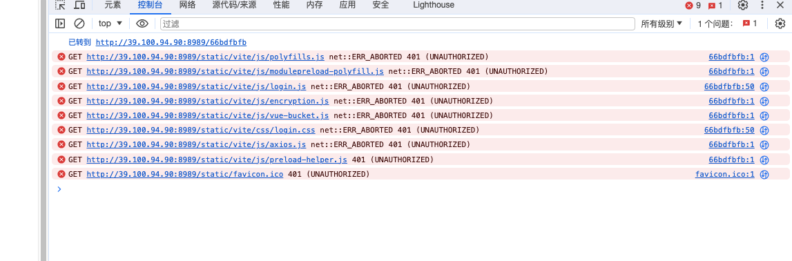The image size is (792, 261).
Task: Close the DevTools panel
Action: (x=780, y=5)
